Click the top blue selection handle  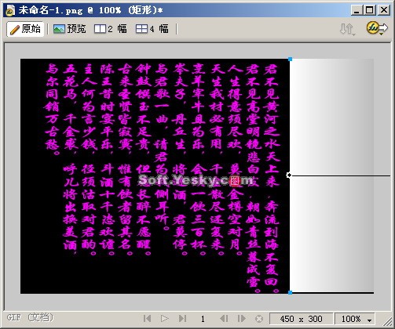(290, 60)
